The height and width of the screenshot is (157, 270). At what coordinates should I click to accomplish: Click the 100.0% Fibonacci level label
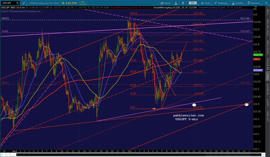click(134, 13)
